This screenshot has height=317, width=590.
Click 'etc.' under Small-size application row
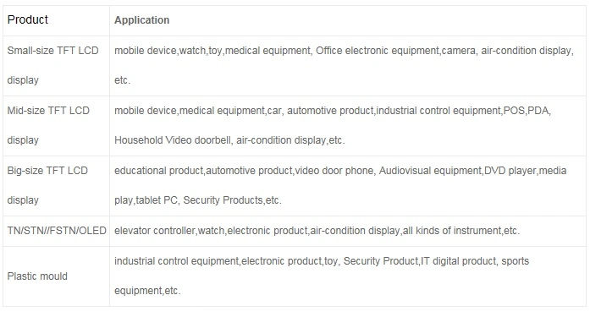[x=122, y=80]
